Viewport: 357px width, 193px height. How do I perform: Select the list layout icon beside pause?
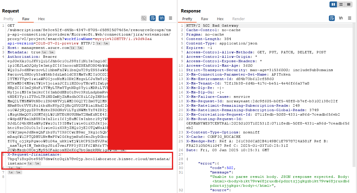coord(341,4)
